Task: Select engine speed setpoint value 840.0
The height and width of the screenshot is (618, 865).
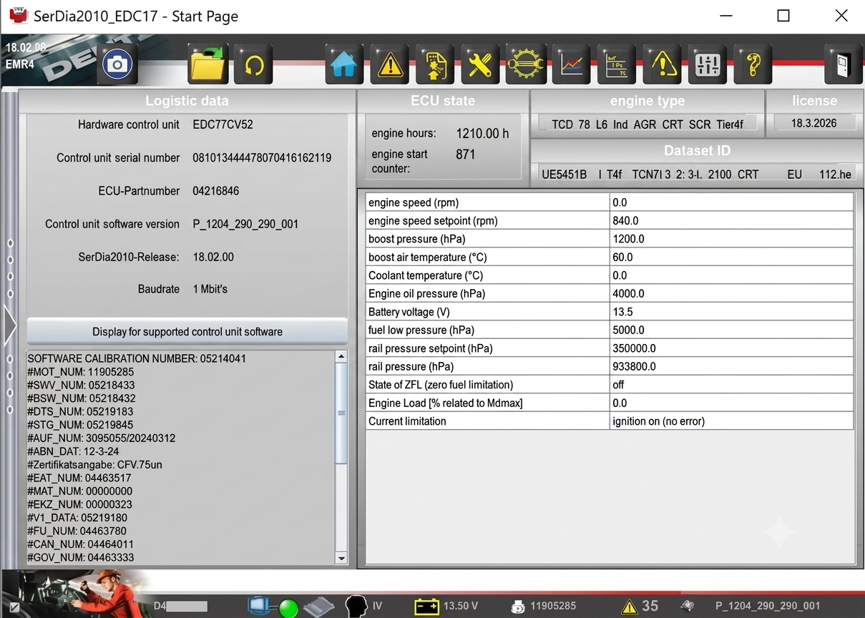Action: point(731,221)
